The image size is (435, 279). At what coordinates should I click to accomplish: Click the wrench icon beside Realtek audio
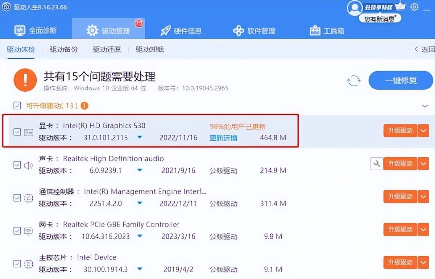377,163
